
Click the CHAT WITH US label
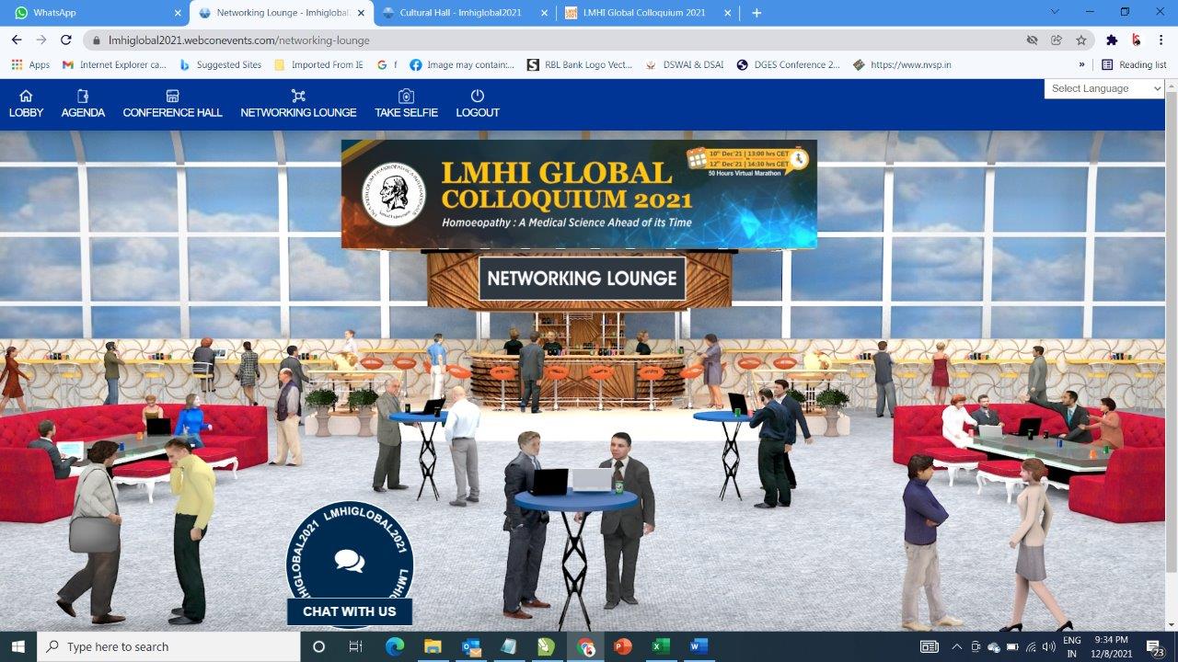point(350,611)
